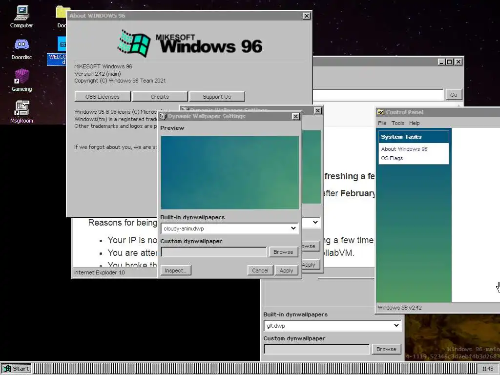The width and height of the screenshot is (500, 375).
Task: Open Control Panel Tools menu
Action: (397, 123)
